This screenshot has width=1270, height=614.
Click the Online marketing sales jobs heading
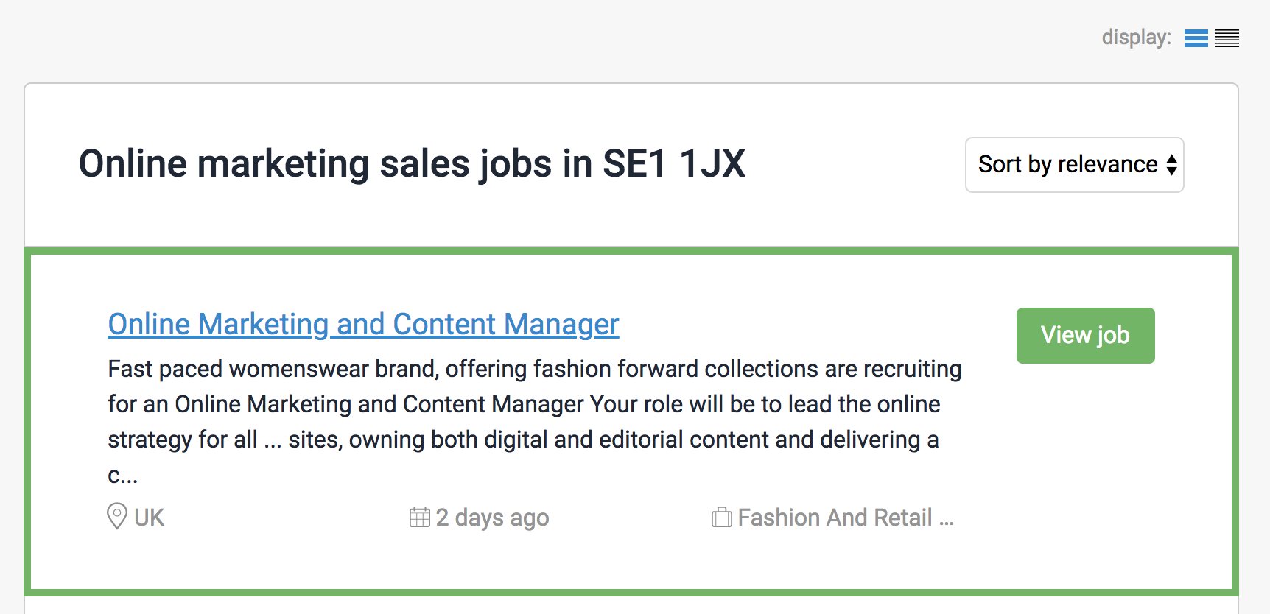point(412,163)
